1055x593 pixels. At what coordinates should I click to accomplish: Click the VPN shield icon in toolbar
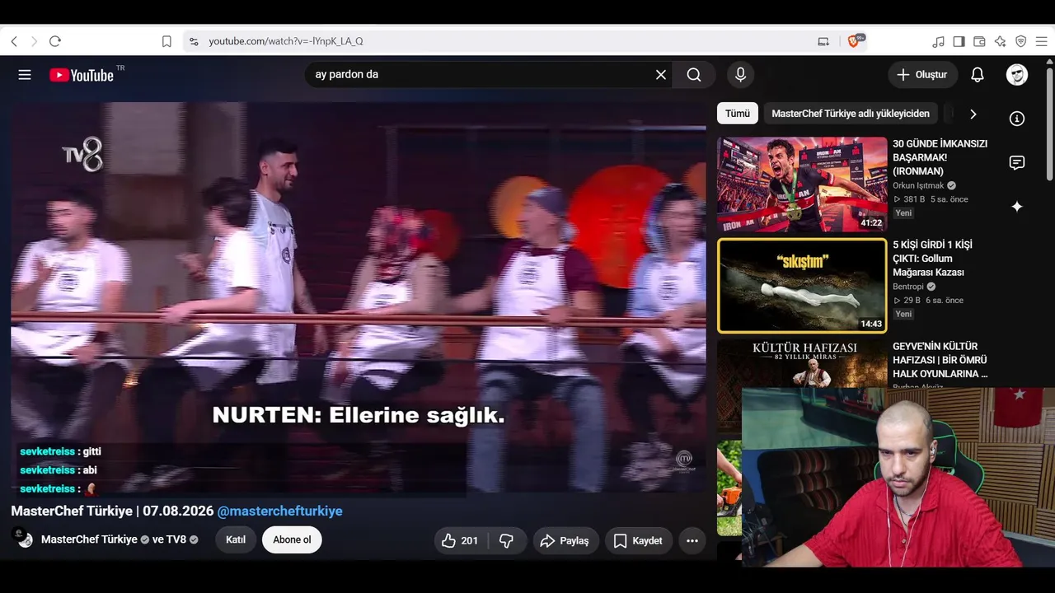pos(1021,41)
